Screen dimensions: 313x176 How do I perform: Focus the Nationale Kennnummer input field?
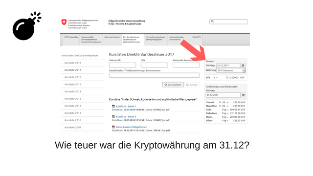coord(186,65)
